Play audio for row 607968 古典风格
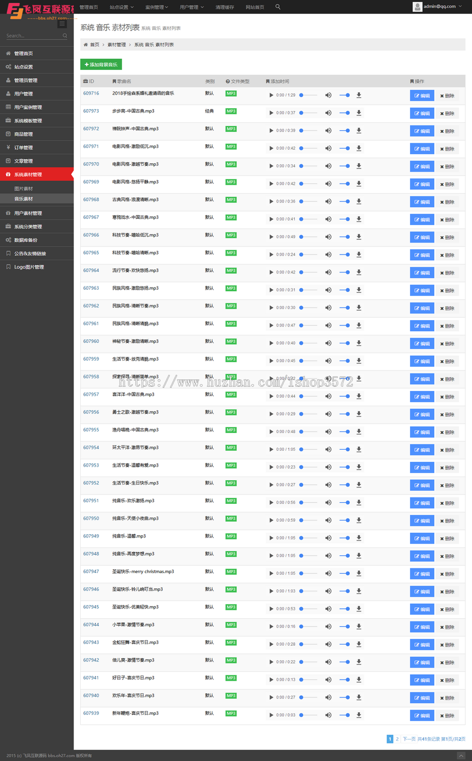 tap(271, 202)
